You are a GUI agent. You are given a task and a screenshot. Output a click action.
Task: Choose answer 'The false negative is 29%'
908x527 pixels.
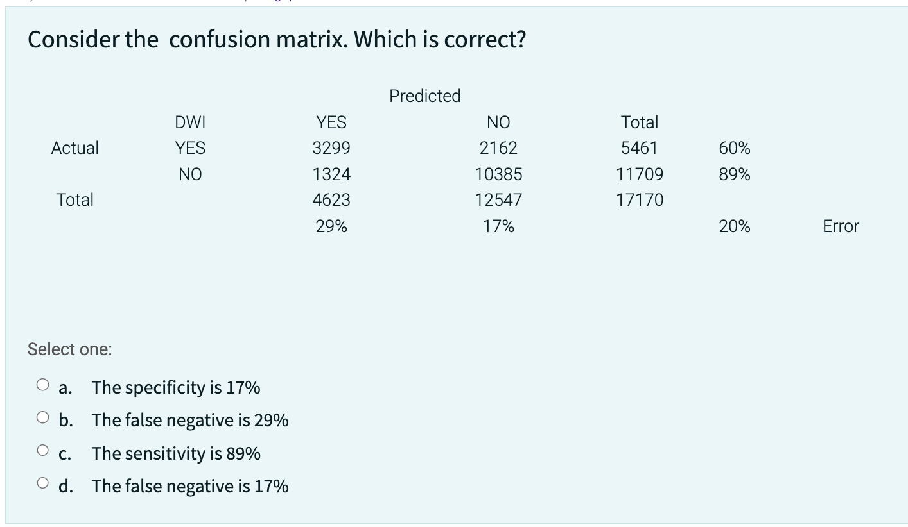189,420
